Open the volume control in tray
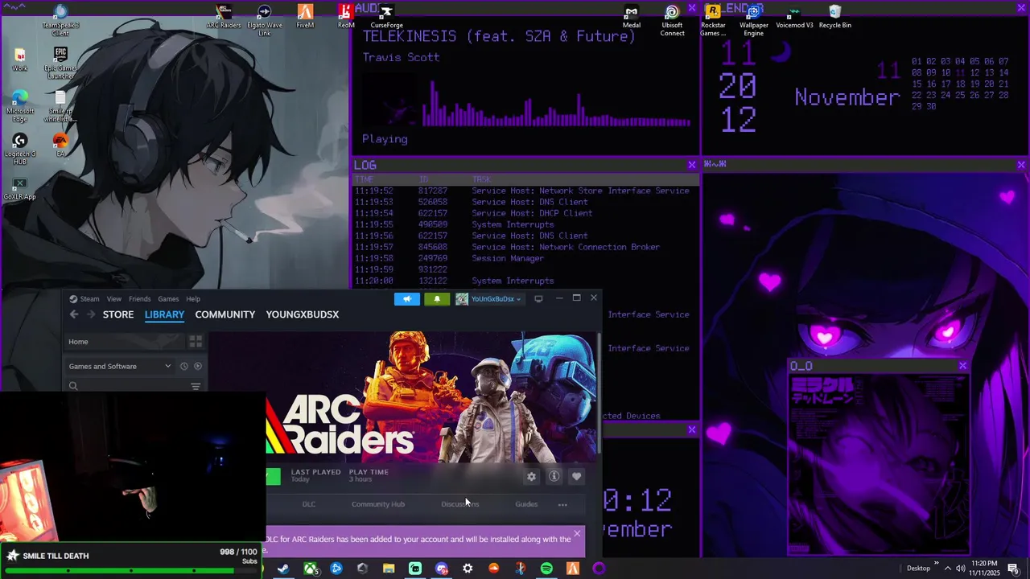 961,569
